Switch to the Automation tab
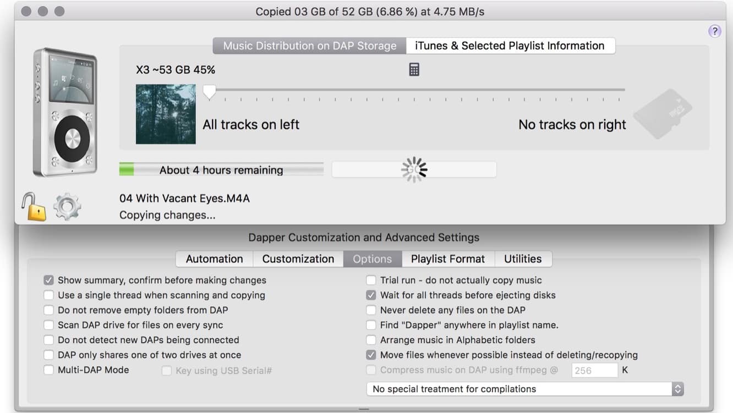The height and width of the screenshot is (413, 733). [x=214, y=259]
